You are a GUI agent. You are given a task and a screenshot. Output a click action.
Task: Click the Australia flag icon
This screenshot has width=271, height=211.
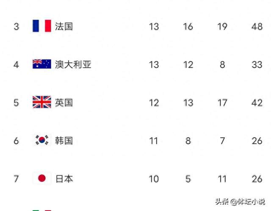pos(42,64)
